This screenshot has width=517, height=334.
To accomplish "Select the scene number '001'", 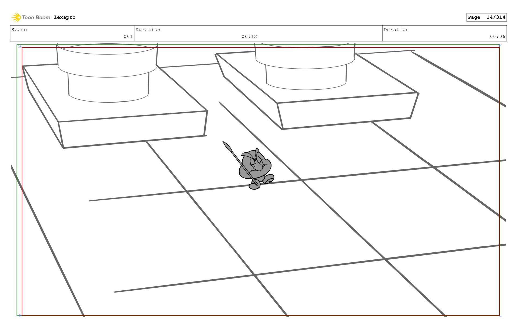I will [128, 36].
